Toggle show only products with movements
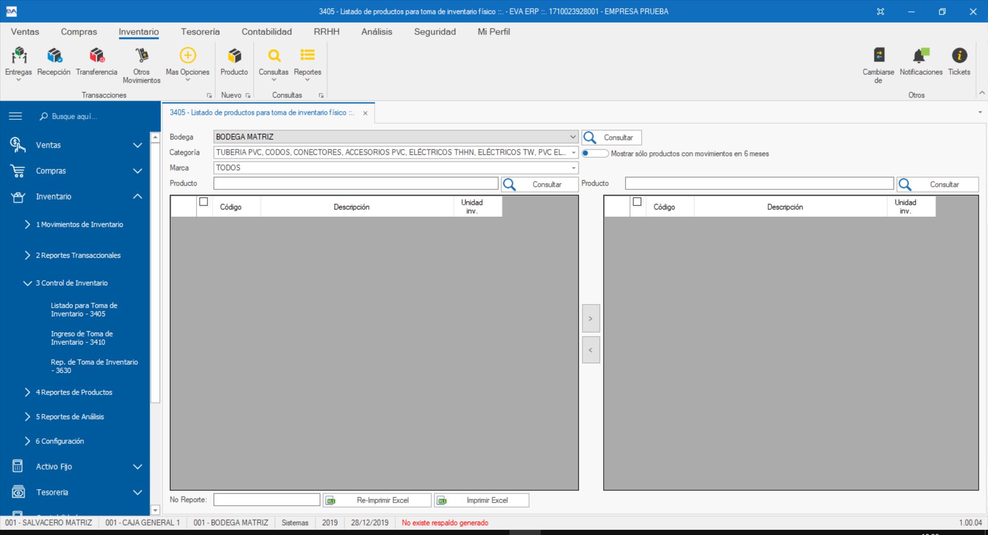Image resolution: width=988 pixels, height=535 pixels. tap(594, 153)
